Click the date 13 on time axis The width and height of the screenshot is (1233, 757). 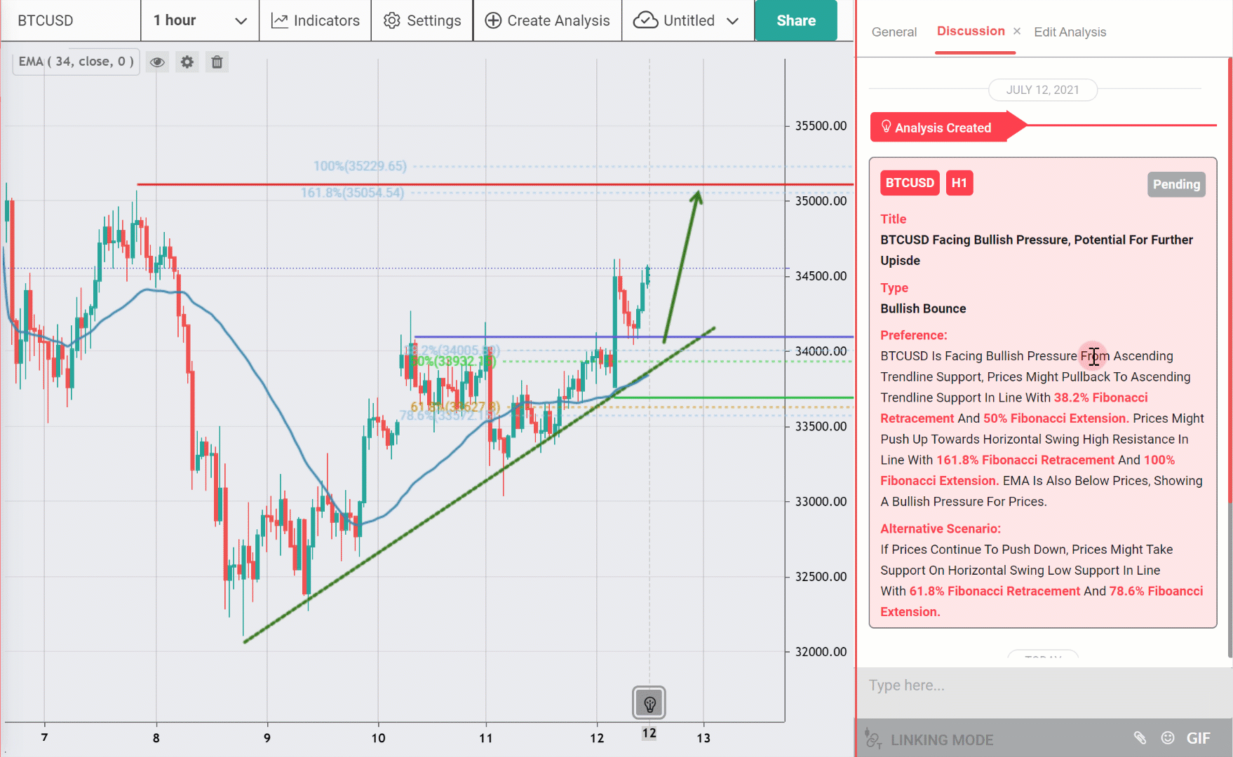[703, 738]
